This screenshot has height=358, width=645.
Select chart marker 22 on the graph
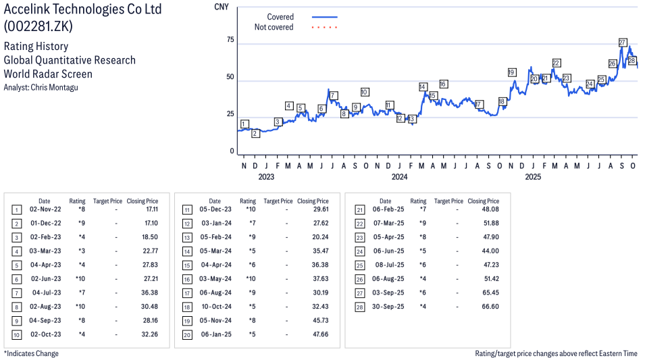click(x=556, y=63)
